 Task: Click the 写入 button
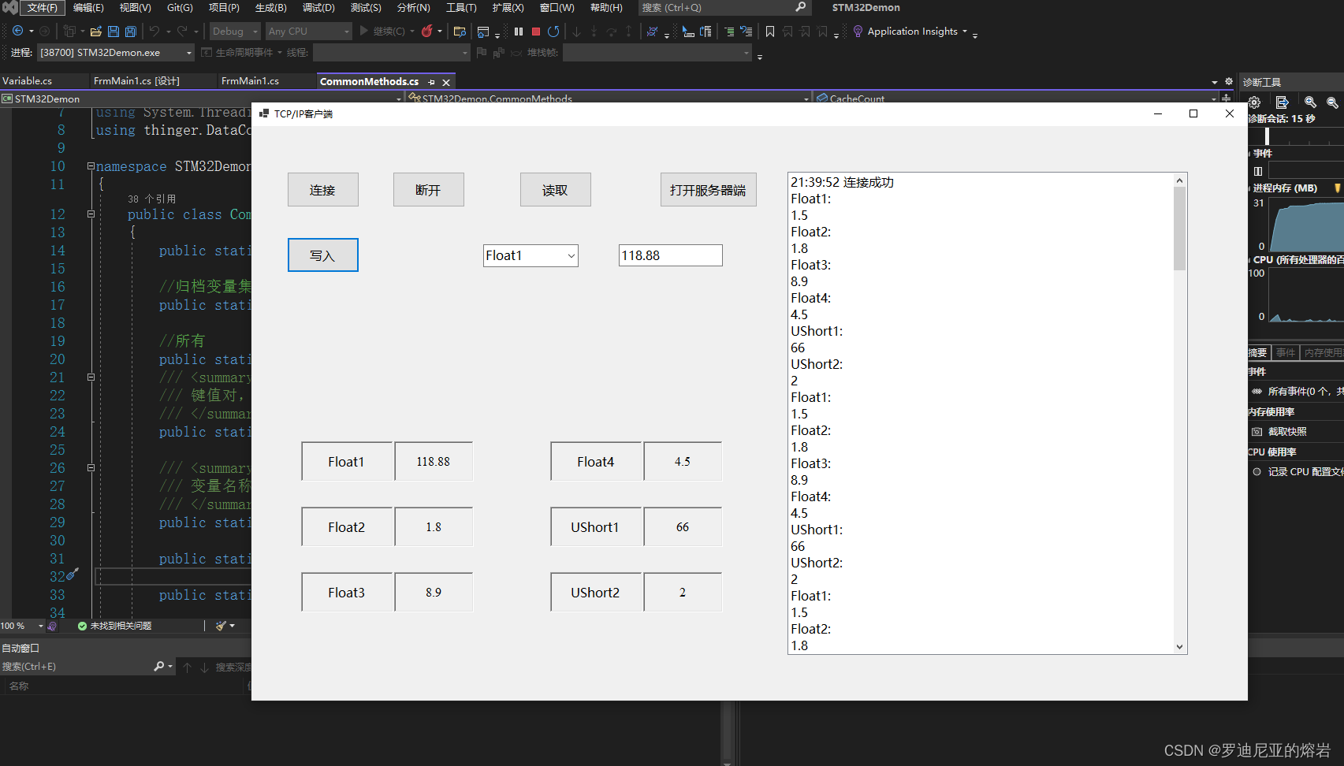(323, 255)
